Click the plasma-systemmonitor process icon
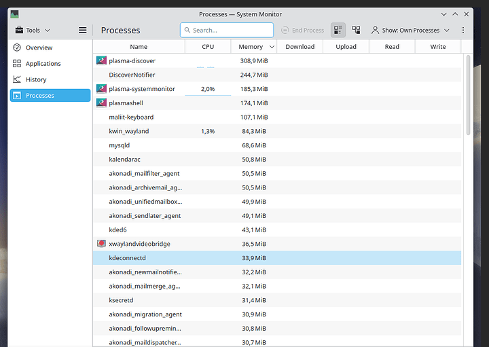This screenshot has width=489, height=347. [x=101, y=89]
